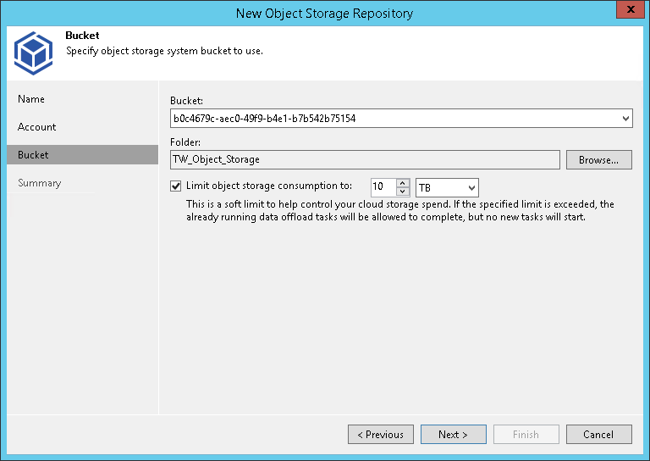The image size is (650, 461).
Task: Cancel the repository wizard
Action: coord(598,435)
